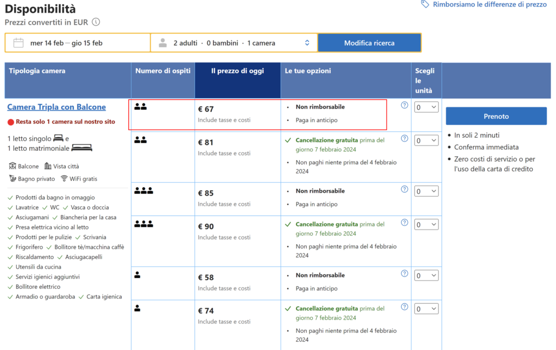The height and width of the screenshot is (350, 556).
Task: Click help icon for the € 58 option
Action: coord(405,273)
